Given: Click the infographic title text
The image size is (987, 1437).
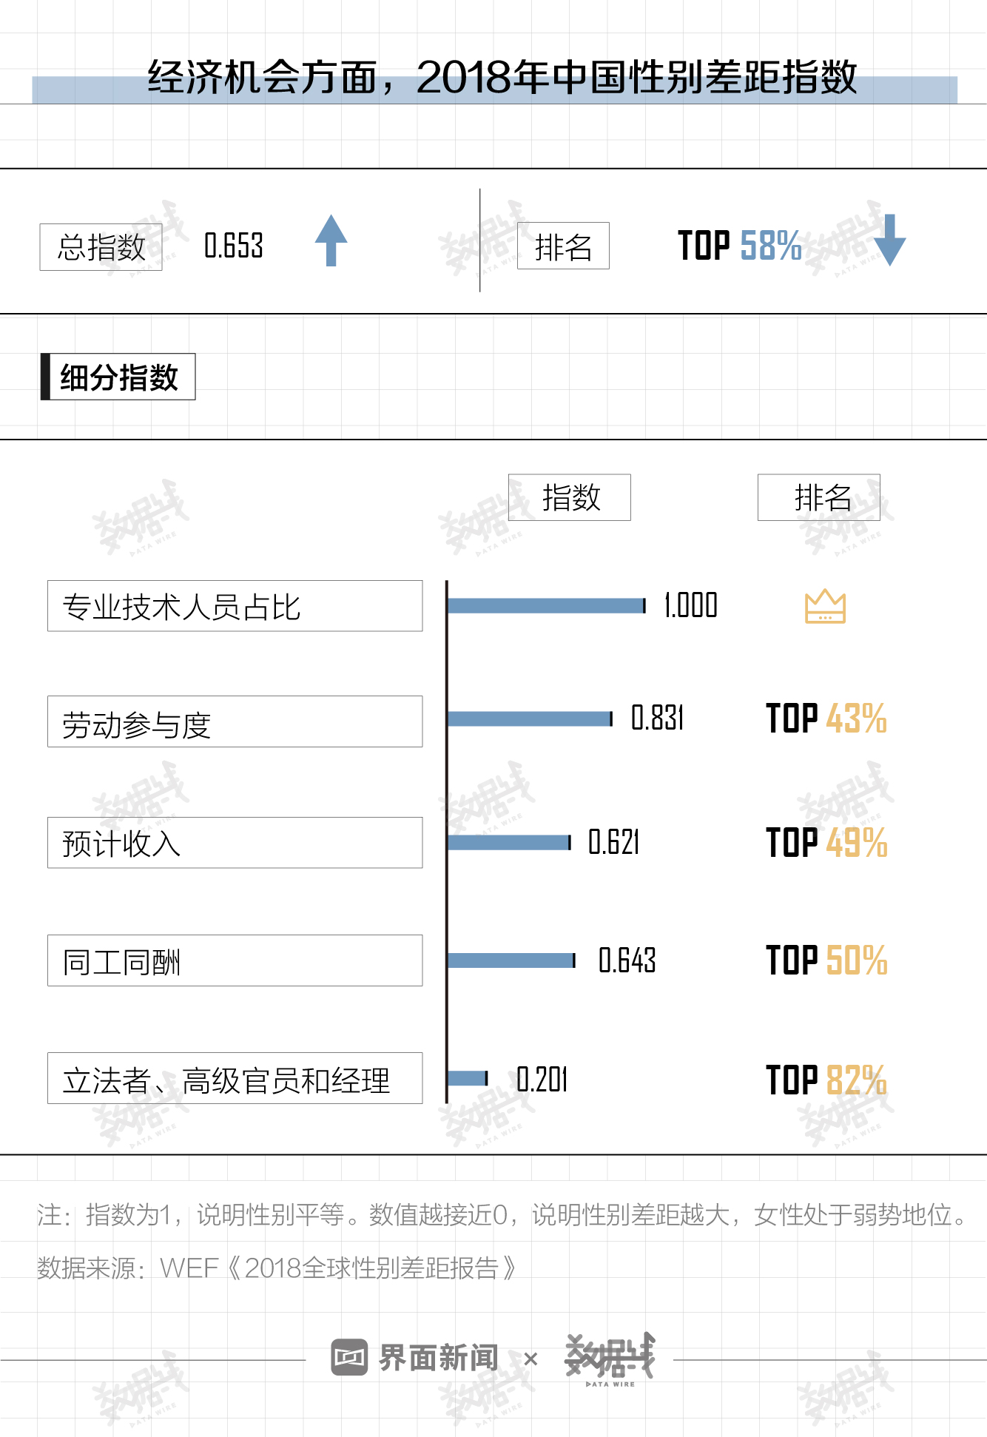Looking at the screenshot, I should (502, 78).
